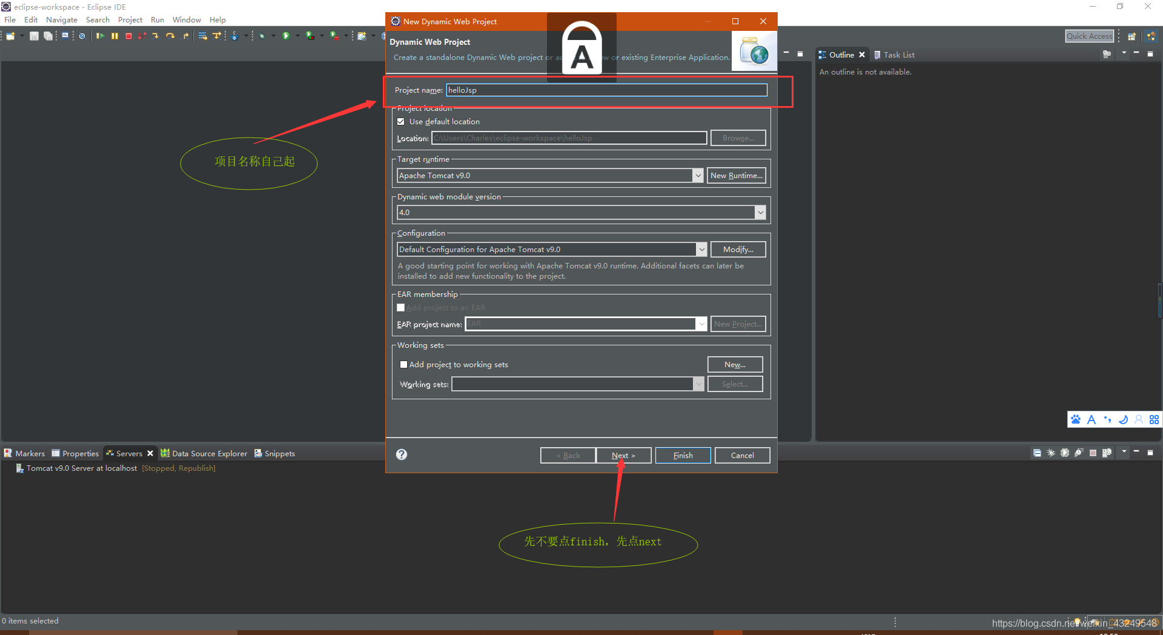Viewport: 1163px width, 635px height.
Task: Open the Configuration dropdown
Action: pos(701,250)
